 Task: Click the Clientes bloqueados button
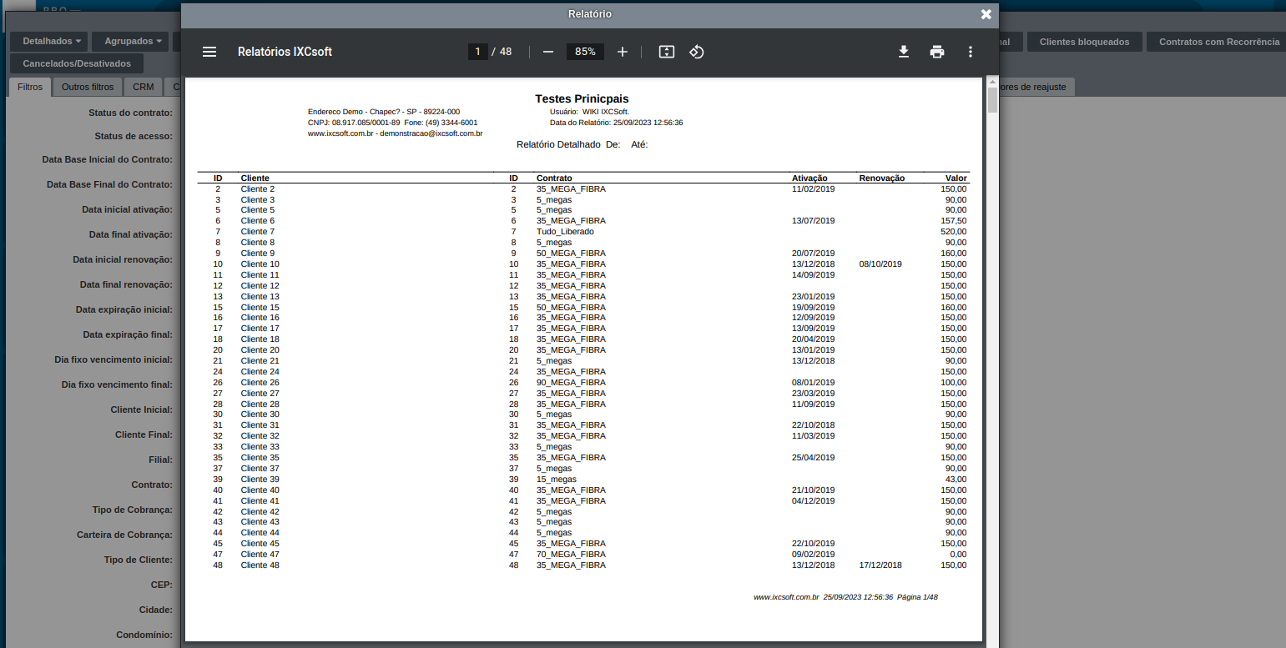[x=1084, y=42]
